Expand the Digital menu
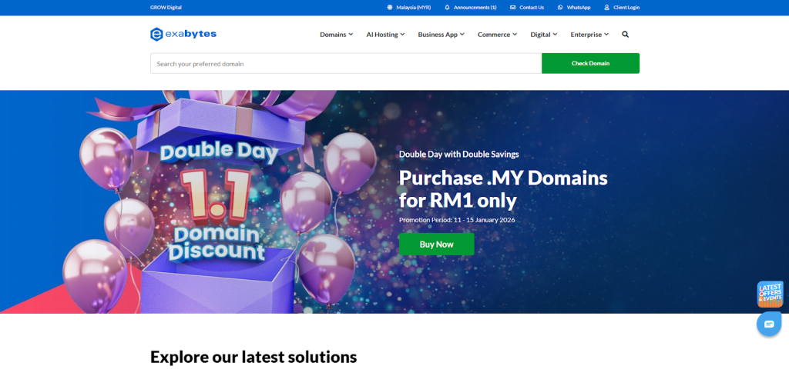Viewport: 789px width, 376px height. tap(544, 35)
